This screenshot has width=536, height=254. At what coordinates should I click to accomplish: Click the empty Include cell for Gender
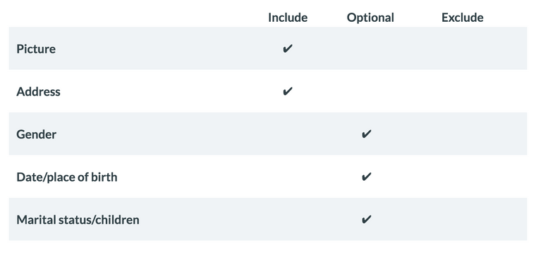coord(288,134)
